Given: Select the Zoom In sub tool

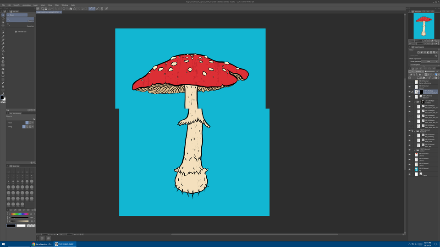Looking at the screenshot, I should [x=20, y=20].
